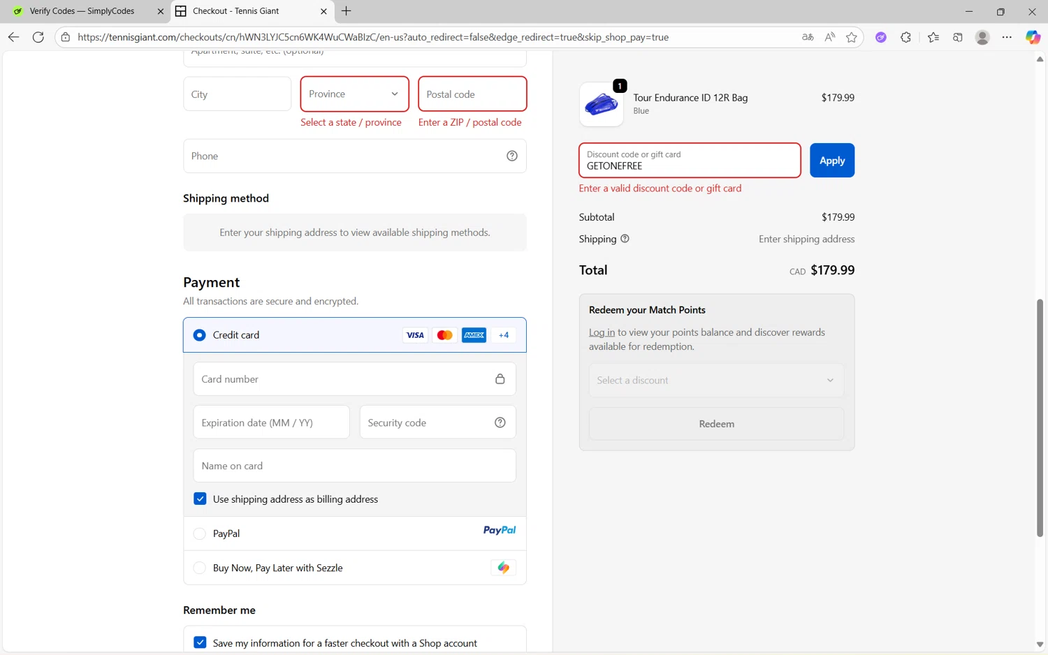Open browser extensions puzzle icon

click(x=905, y=37)
